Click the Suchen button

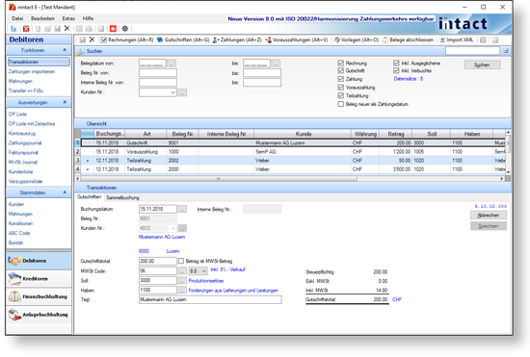tap(482, 64)
